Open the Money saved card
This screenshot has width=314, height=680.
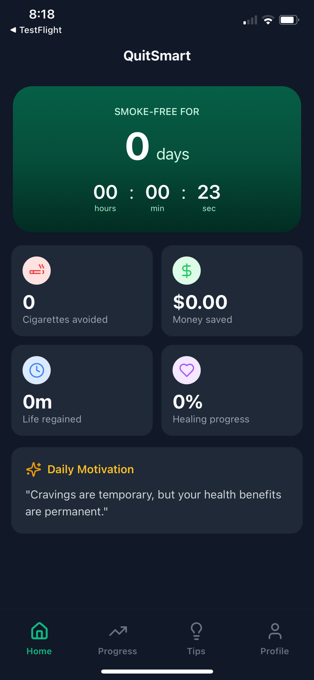[x=232, y=291]
